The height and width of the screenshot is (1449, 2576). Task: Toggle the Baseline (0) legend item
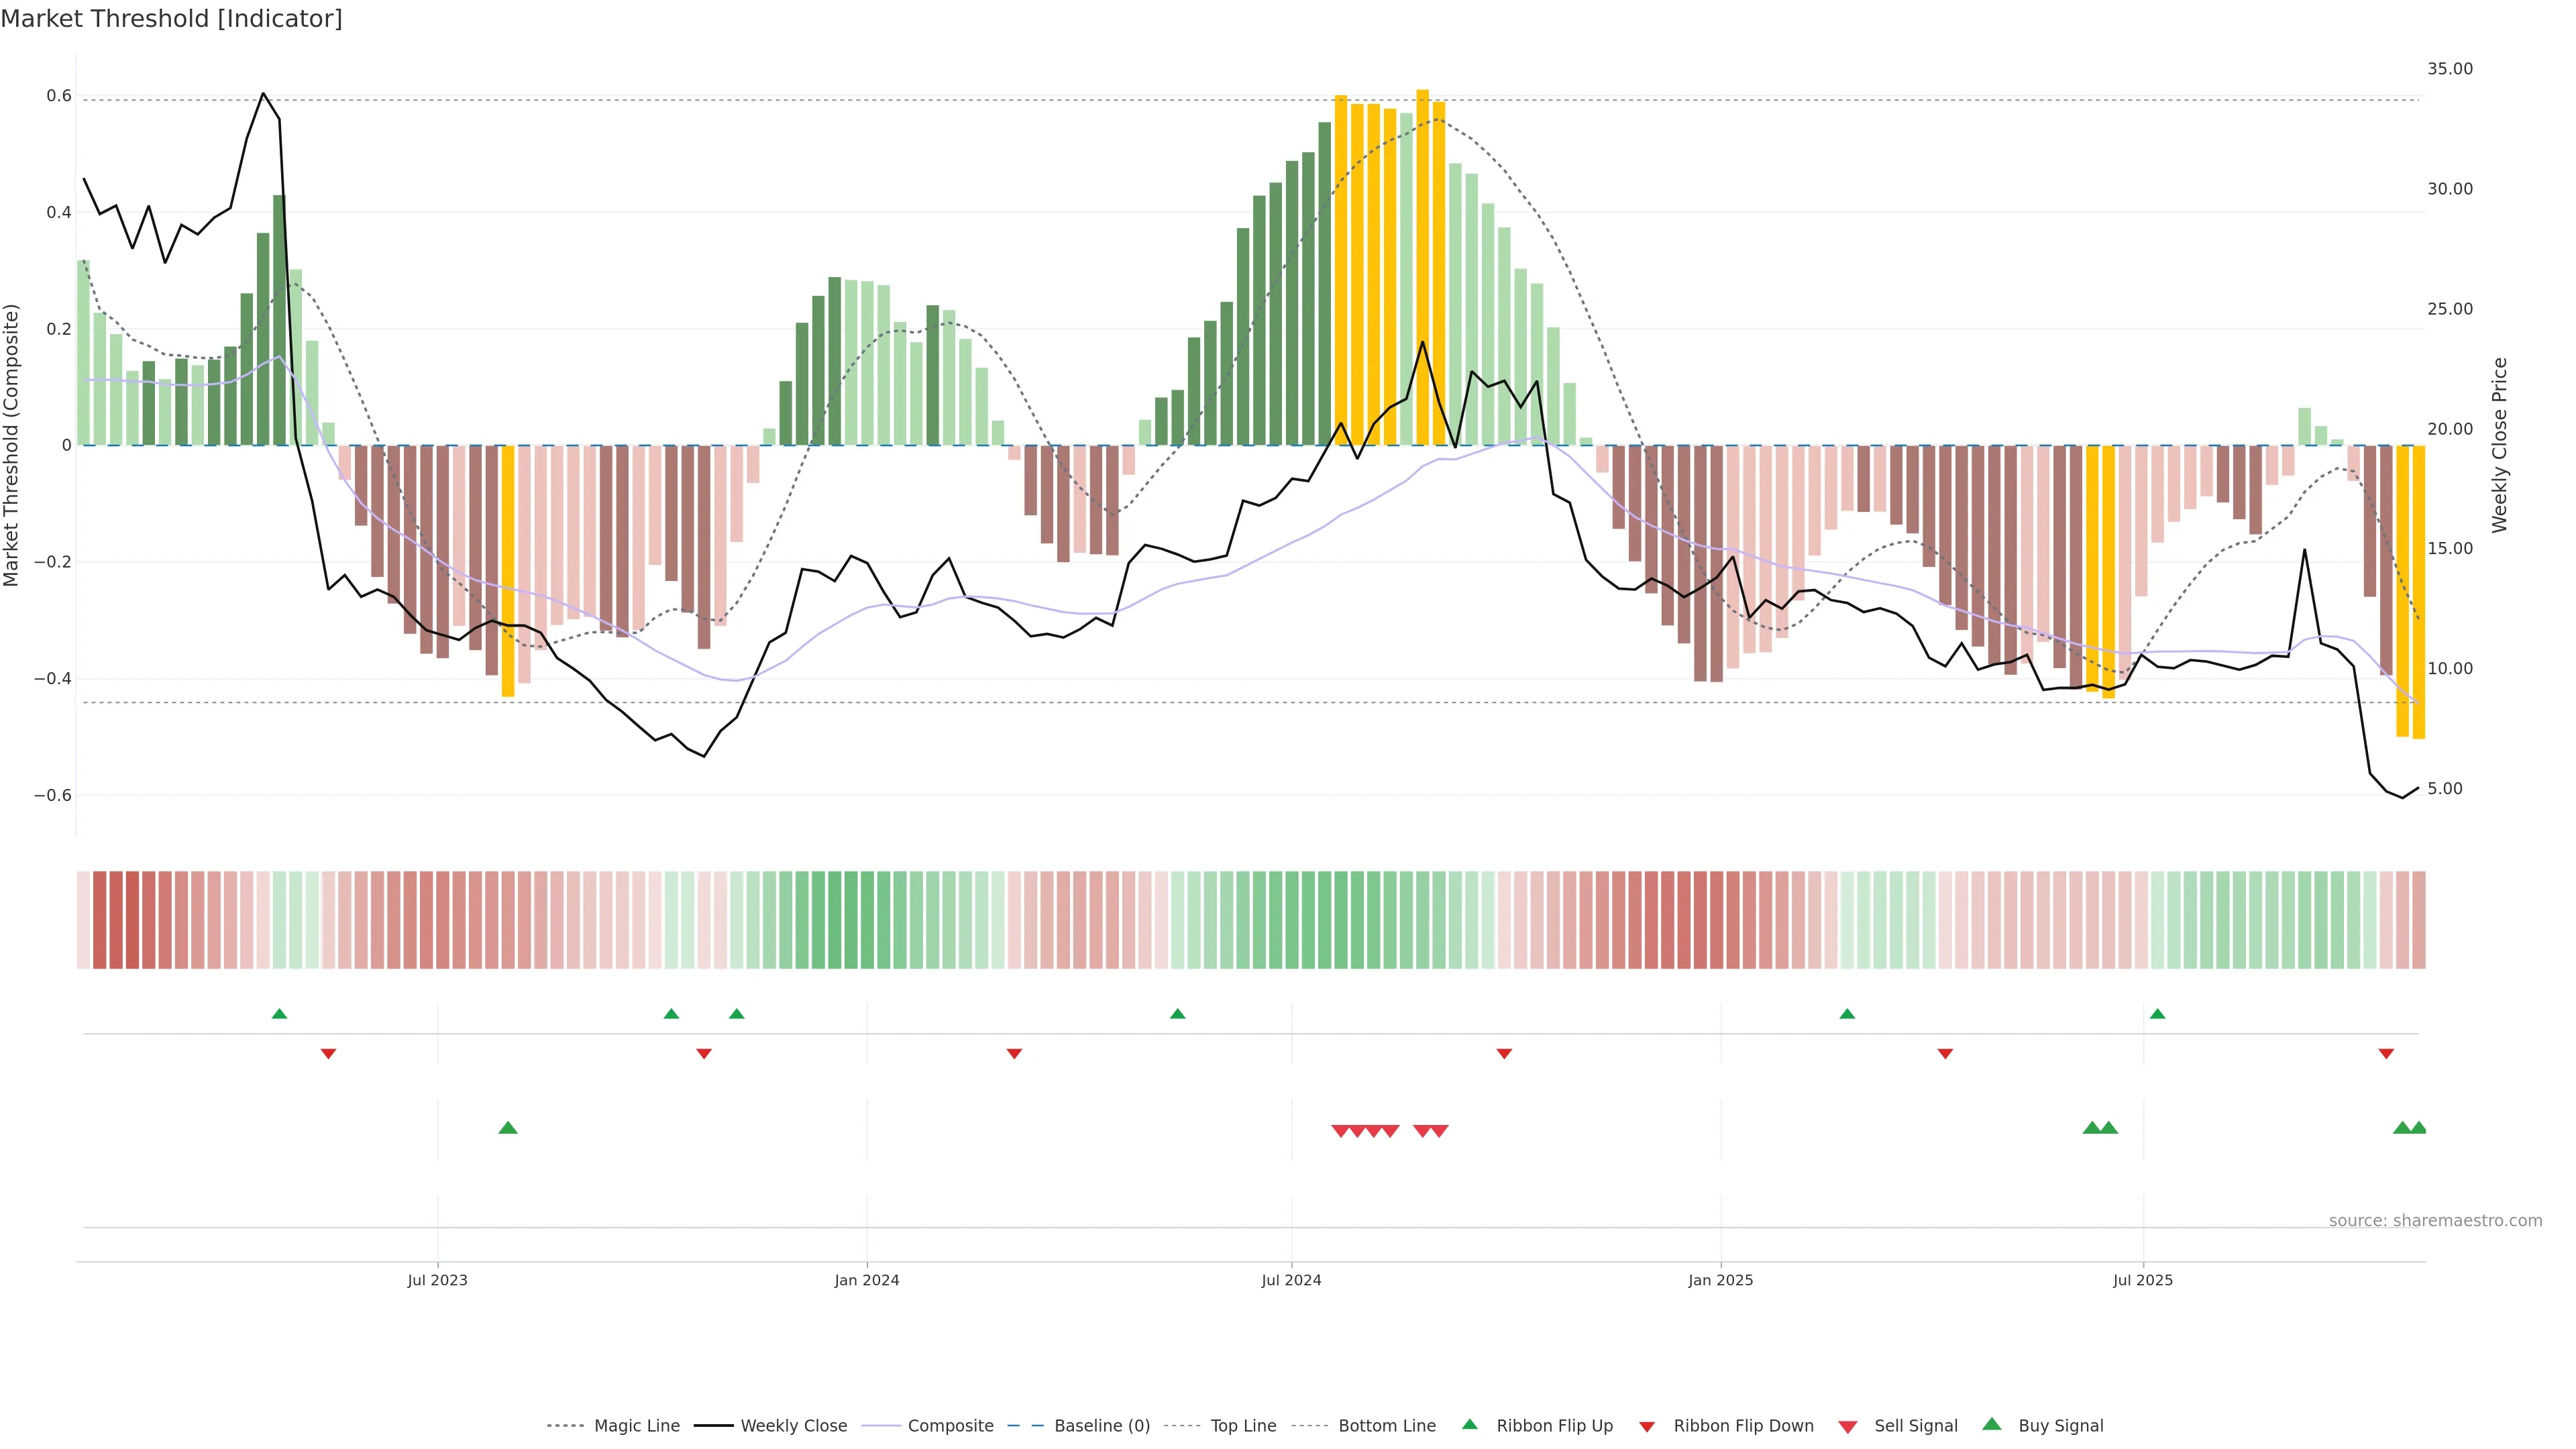[1101, 1426]
